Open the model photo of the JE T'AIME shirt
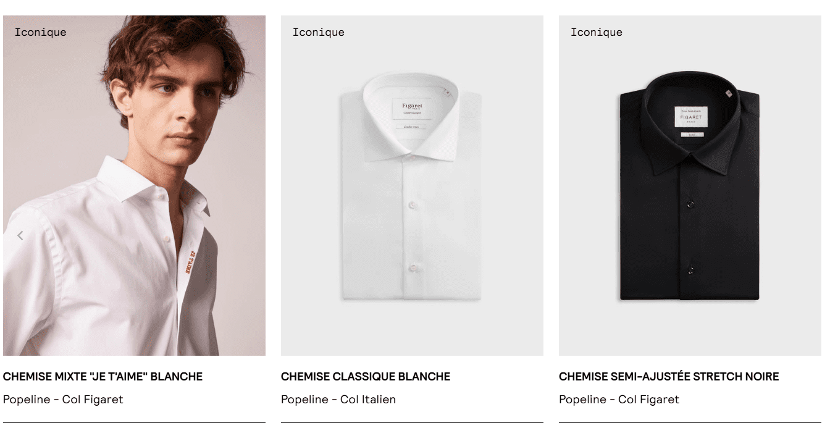Screen dimensions: 830x428 134,185
